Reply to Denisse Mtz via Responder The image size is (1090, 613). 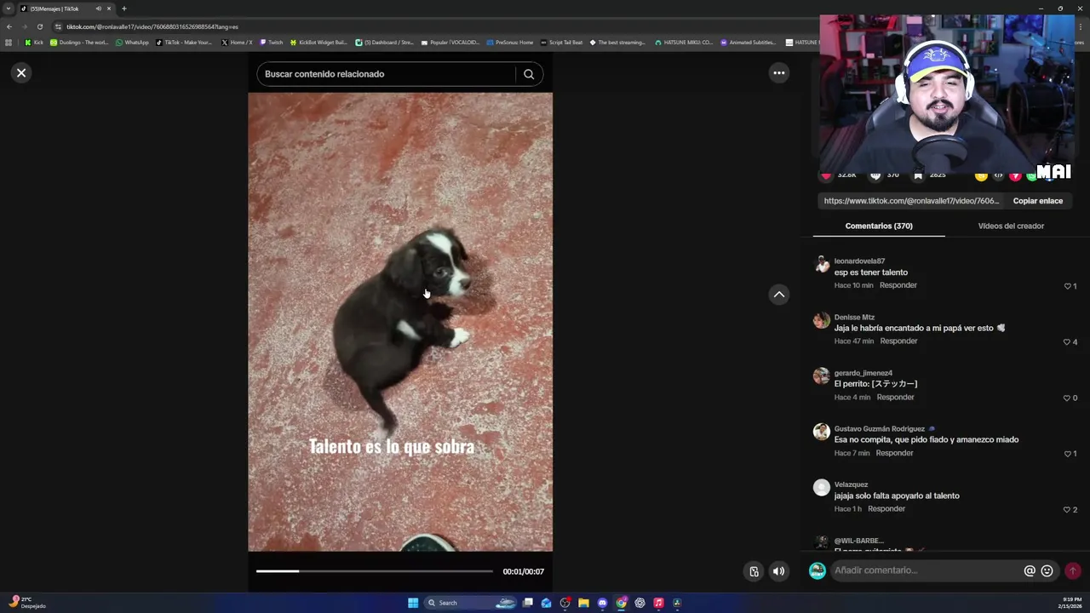point(898,341)
